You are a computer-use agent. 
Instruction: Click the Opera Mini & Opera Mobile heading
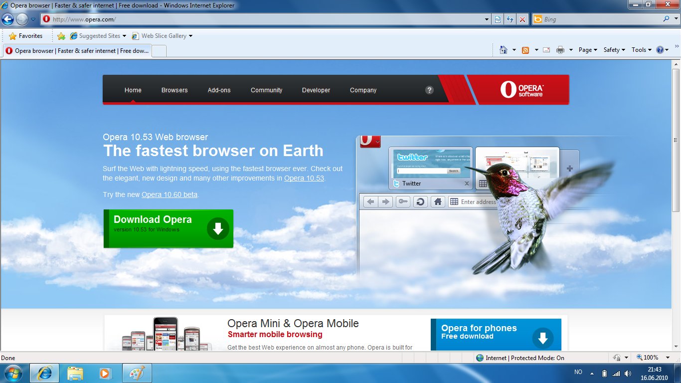[x=293, y=323]
